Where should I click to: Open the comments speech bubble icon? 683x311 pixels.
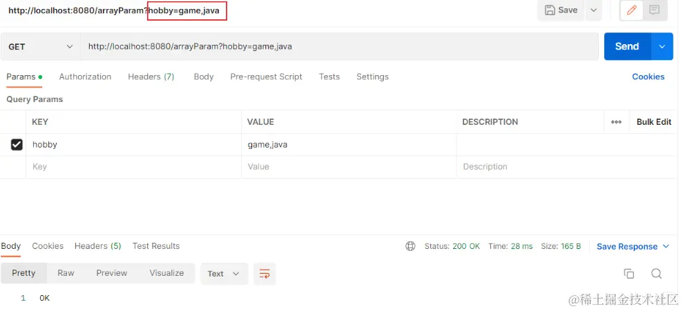click(x=654, y=10)
